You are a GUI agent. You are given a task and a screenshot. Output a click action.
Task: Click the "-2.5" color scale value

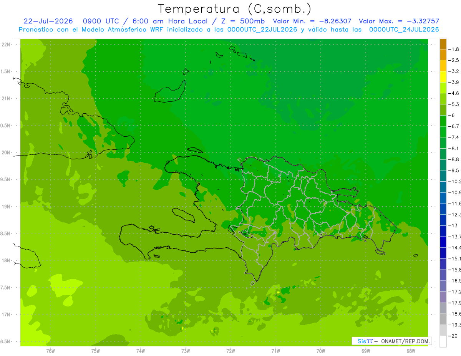coord(453,60)
